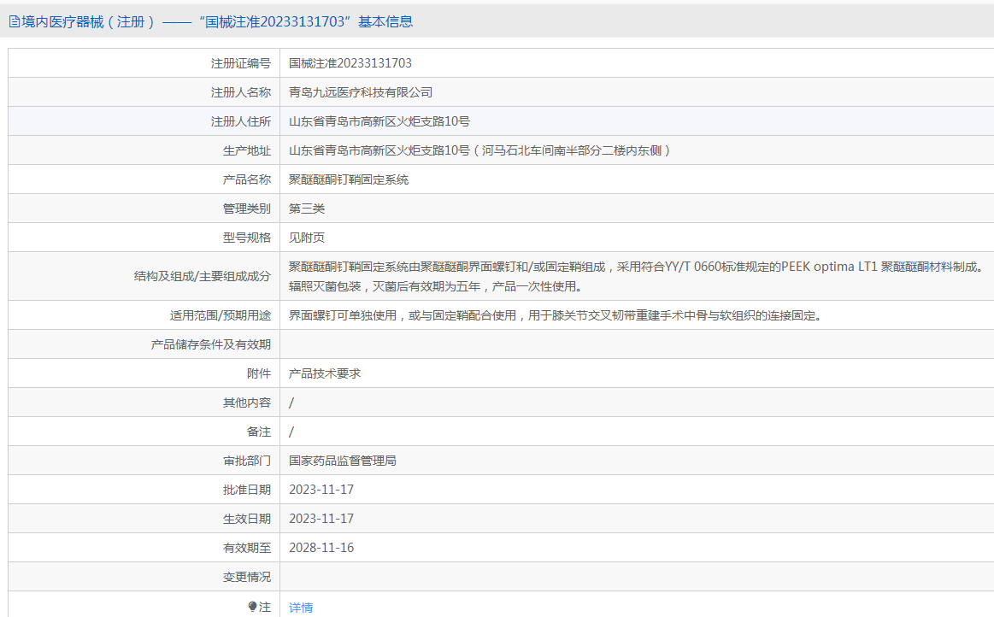
Task: Click intended use text starting 界面螺钉可单独使用
Action: (556, 316)
